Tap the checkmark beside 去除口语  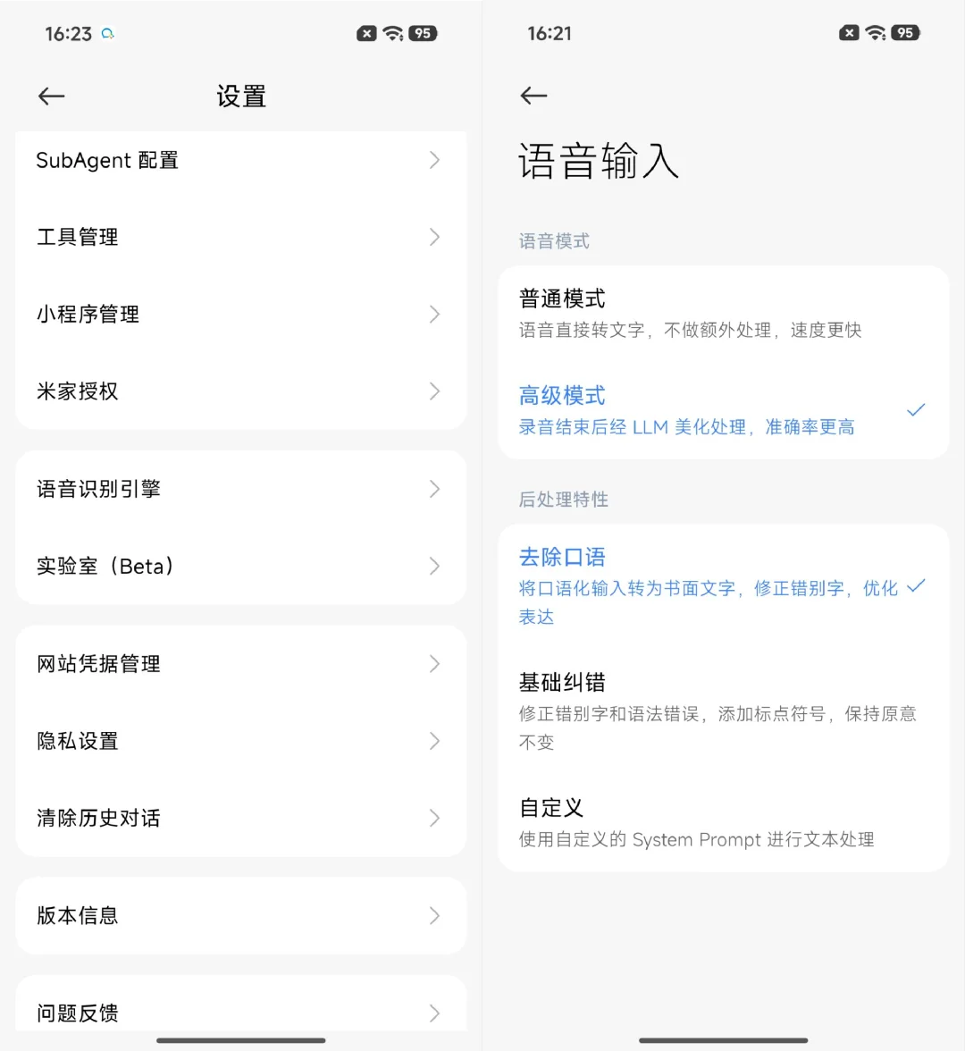coord(916,586)
